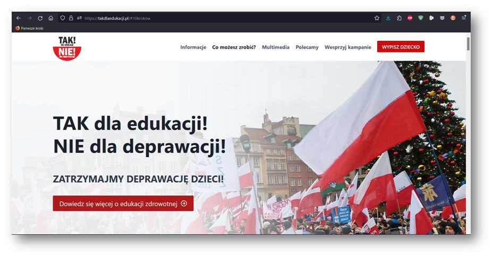Bookmark this page with the star icon

click(x=377, y=18)
